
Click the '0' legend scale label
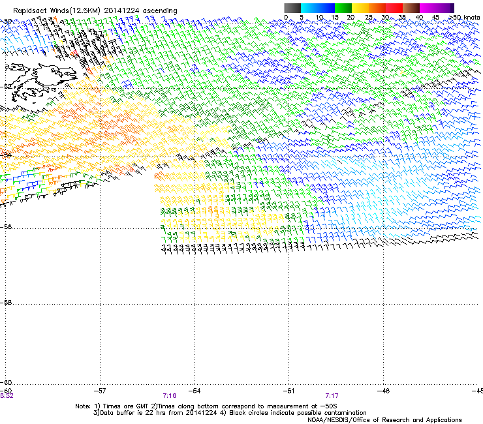pyautogui.click(x=286, y=17)
